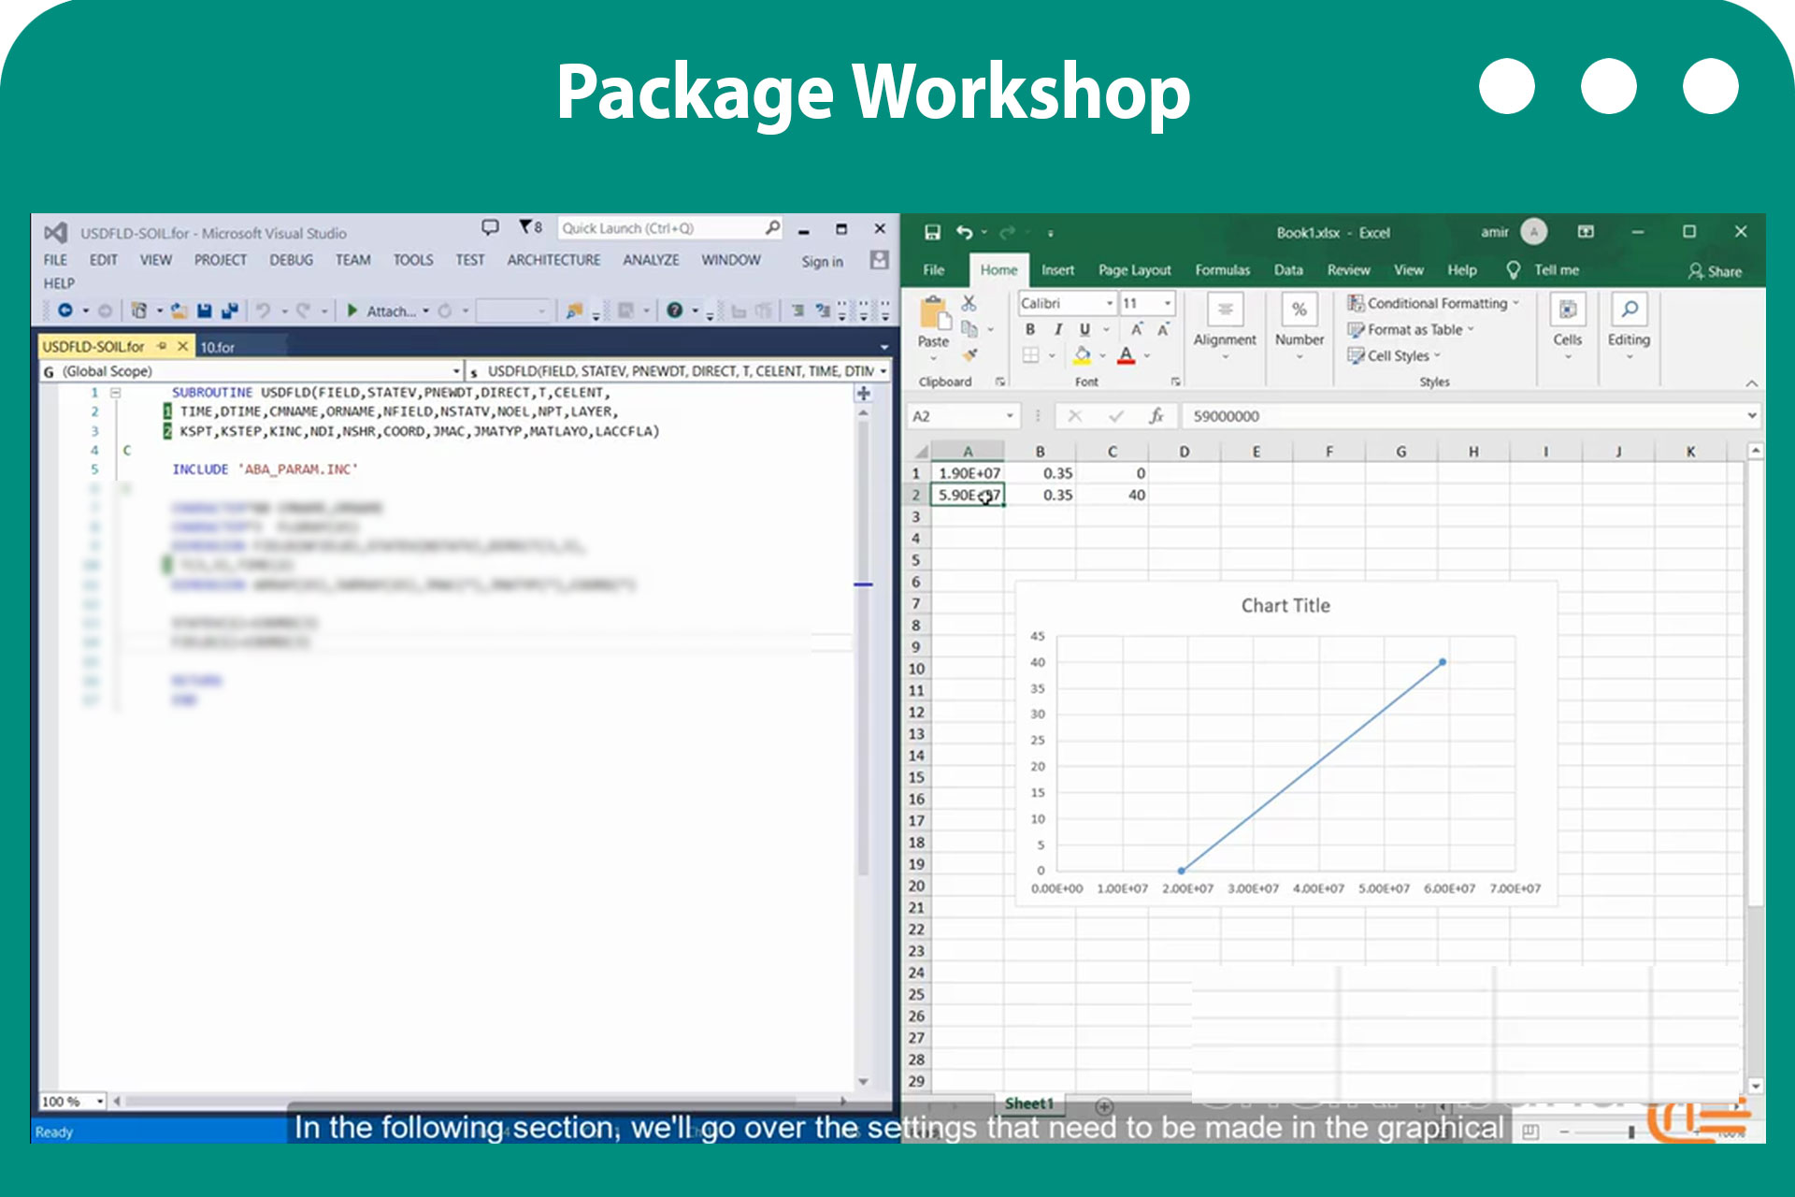Select column D header in Excel
1795x1197 pixels.
(x=1185, y=452)
